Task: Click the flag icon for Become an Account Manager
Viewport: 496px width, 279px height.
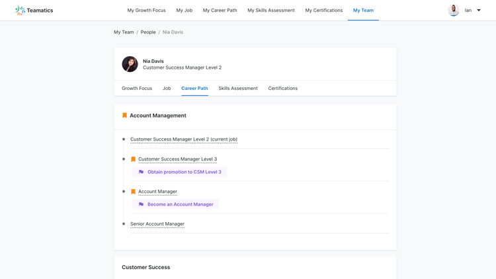Action: point(141,204)
